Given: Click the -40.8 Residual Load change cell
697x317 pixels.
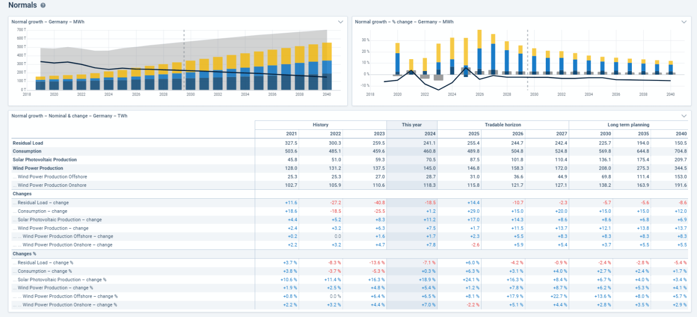Looking at the screenshot, I should (379, 203).
